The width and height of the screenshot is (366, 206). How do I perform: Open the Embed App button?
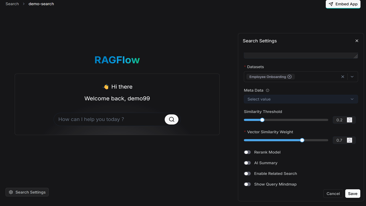pyautogui.click(x=343, y=4)
